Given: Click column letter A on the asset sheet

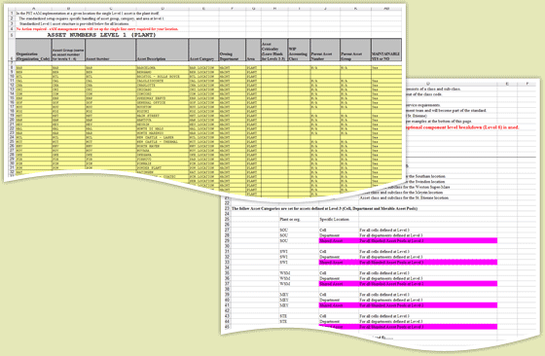Looking at the screenshot, I should pyautogui.click(x=33, y=9).
